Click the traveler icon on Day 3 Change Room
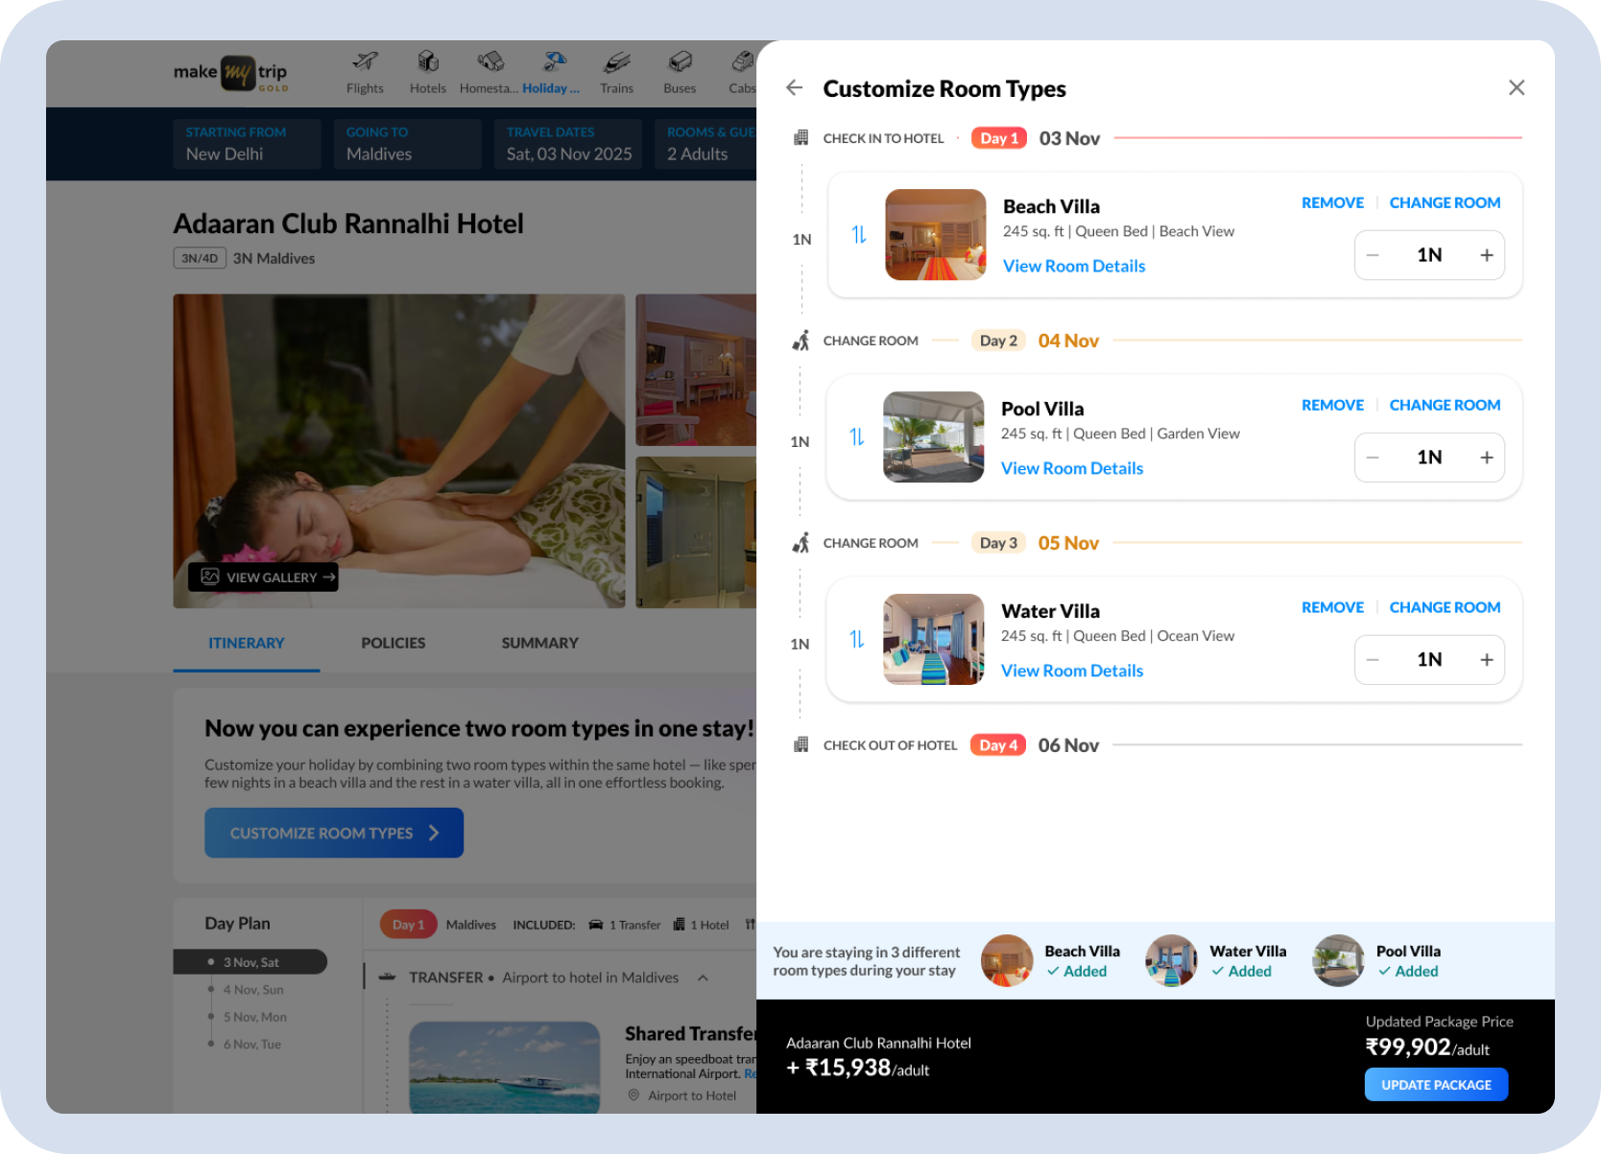 tap(800, 543)
